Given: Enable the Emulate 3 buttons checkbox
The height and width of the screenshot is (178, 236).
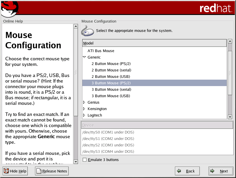Looking at the screenshot, I should pyautogui.click(x=85, y=160).
